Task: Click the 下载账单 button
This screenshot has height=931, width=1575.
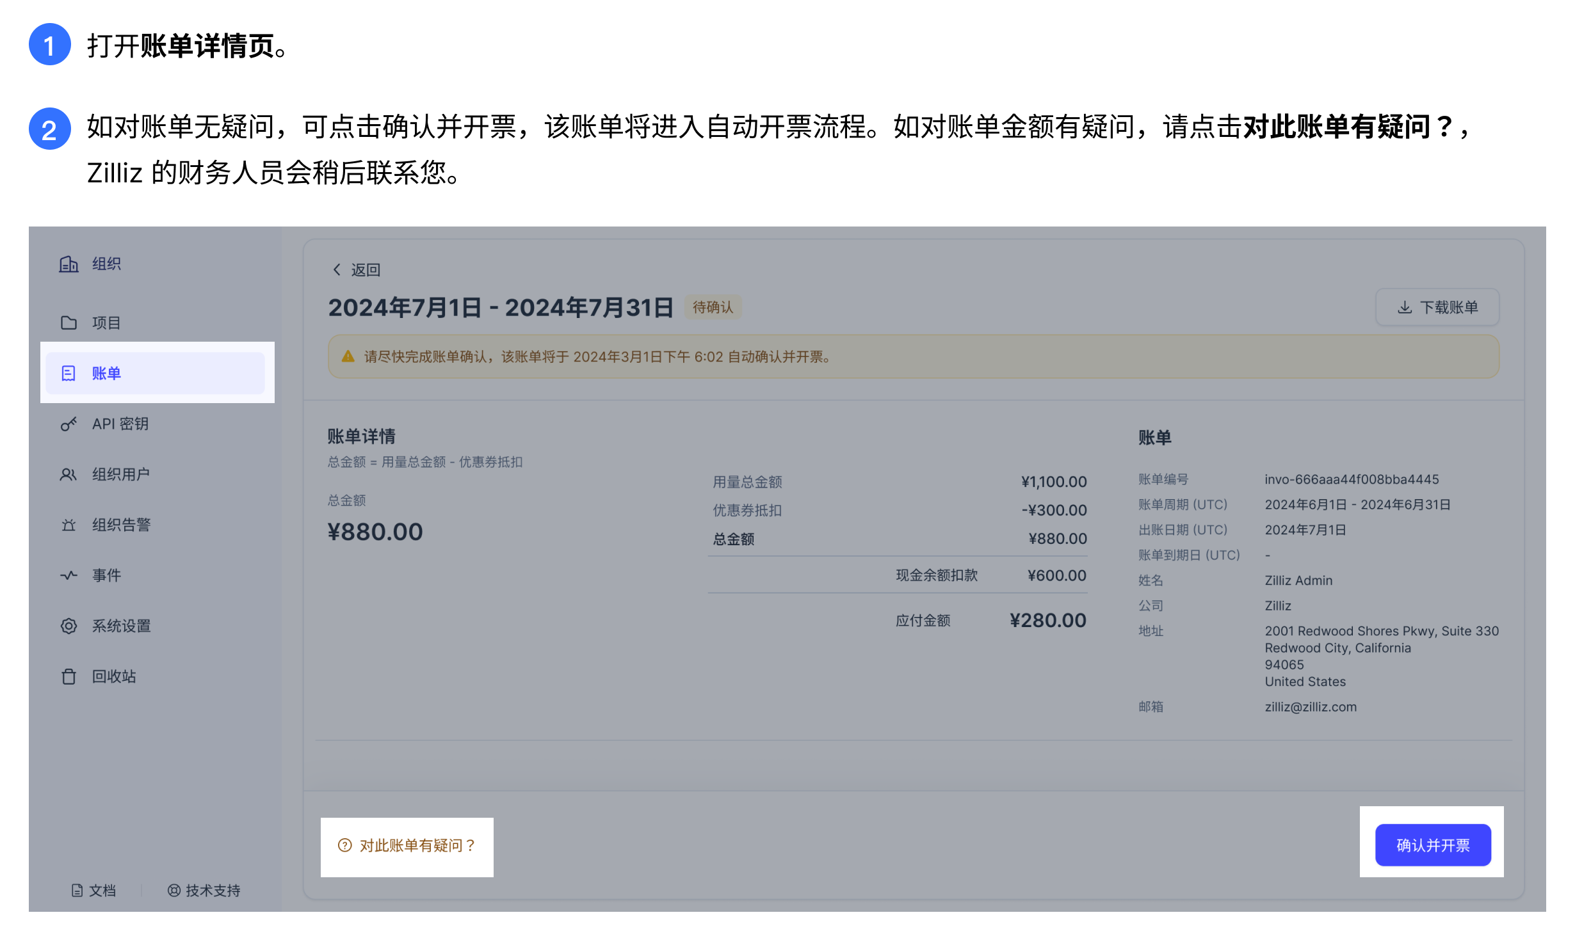Action: pyautogui.click(x=1437, y=306)
